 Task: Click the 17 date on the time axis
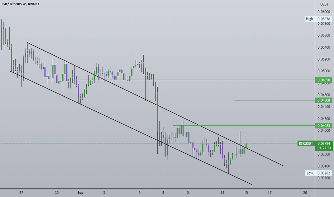[269, 193]
